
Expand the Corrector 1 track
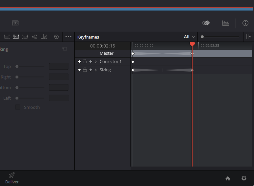pos(95,62)
